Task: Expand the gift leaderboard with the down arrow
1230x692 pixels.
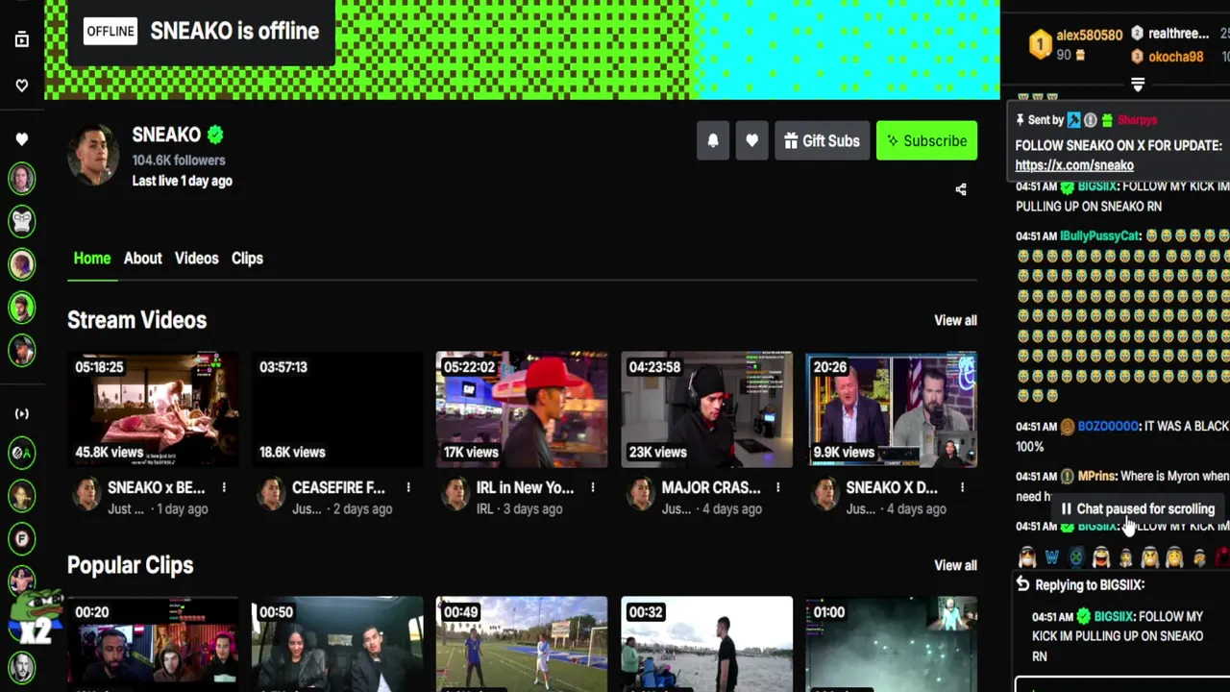Action: click(x=1138, y=85)
